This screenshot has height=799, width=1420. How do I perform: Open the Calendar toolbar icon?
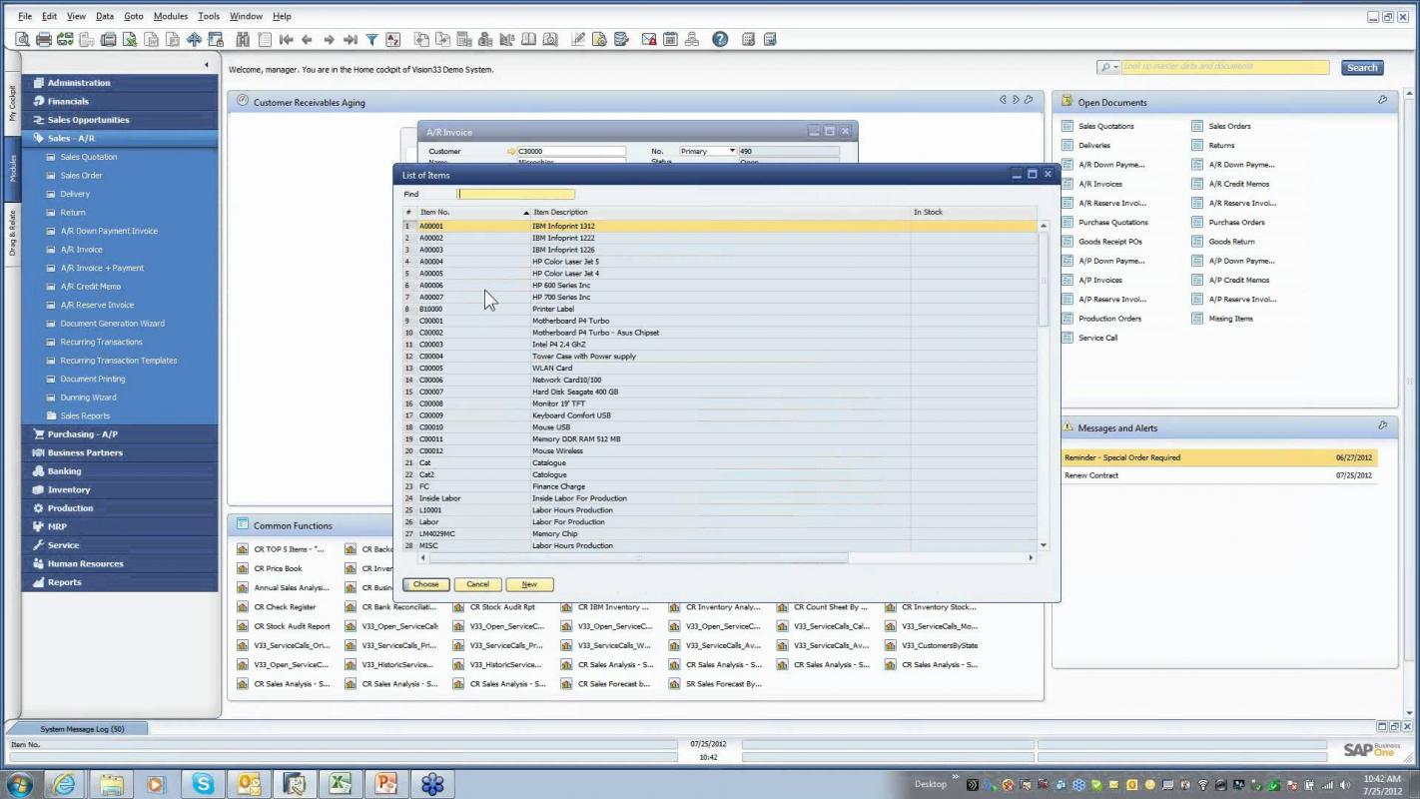(x=670, y=40)
